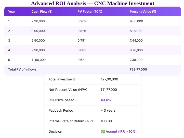Click the PV Factor (10%) column header
The height and width of the screenshot is (138, 184).
point(90,11)
